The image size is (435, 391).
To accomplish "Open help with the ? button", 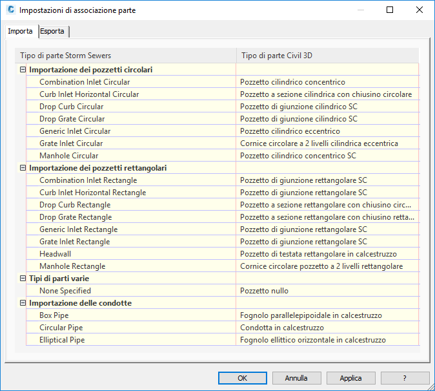I will click(405, 378).
